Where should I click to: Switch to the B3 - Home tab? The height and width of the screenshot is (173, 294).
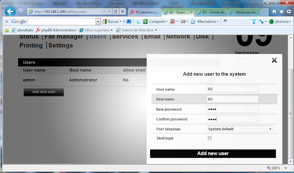tap(211, 12)
